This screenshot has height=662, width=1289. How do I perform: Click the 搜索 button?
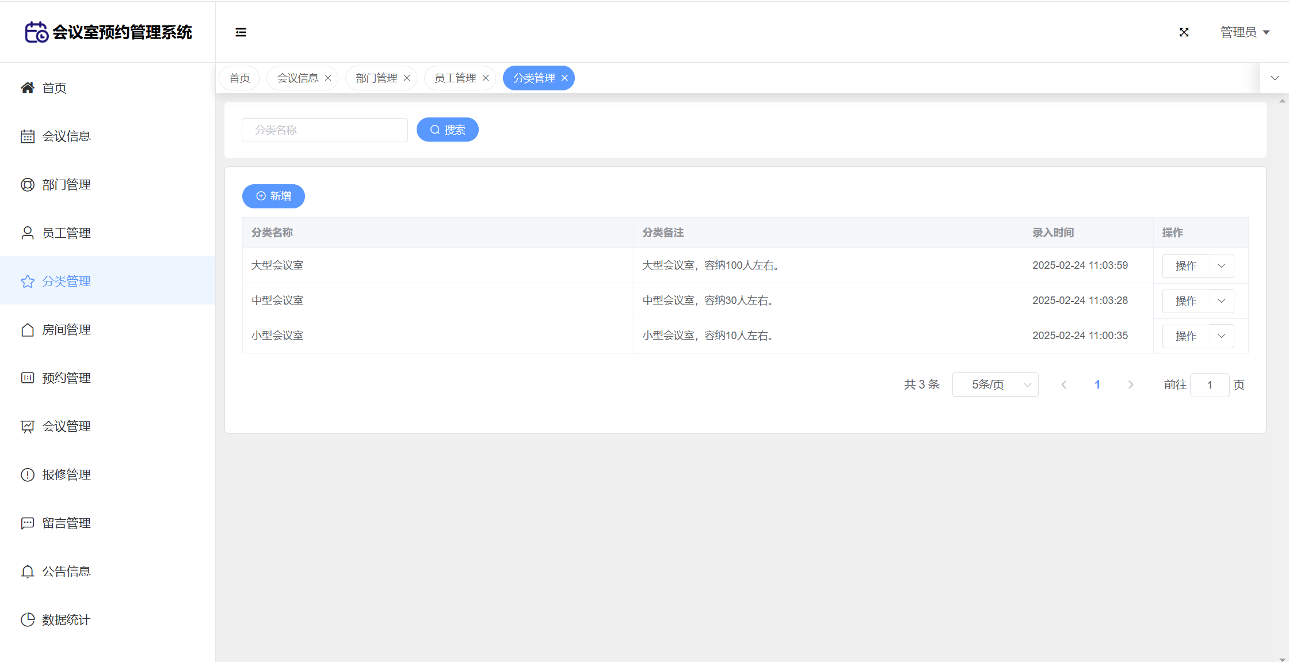[447, 130]
